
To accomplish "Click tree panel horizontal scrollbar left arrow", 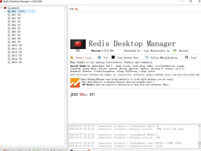I will point(1,147).
